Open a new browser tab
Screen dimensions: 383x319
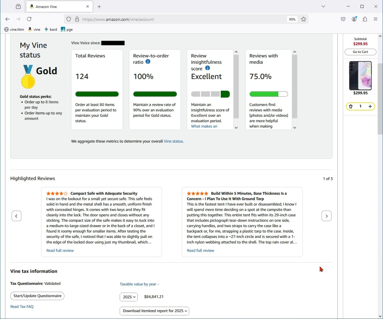(99, 7)
